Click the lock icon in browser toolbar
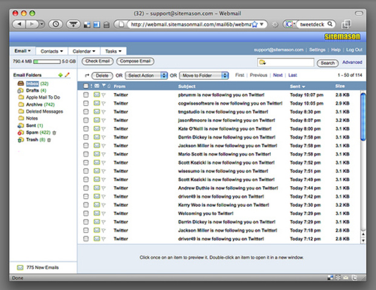 106,24
